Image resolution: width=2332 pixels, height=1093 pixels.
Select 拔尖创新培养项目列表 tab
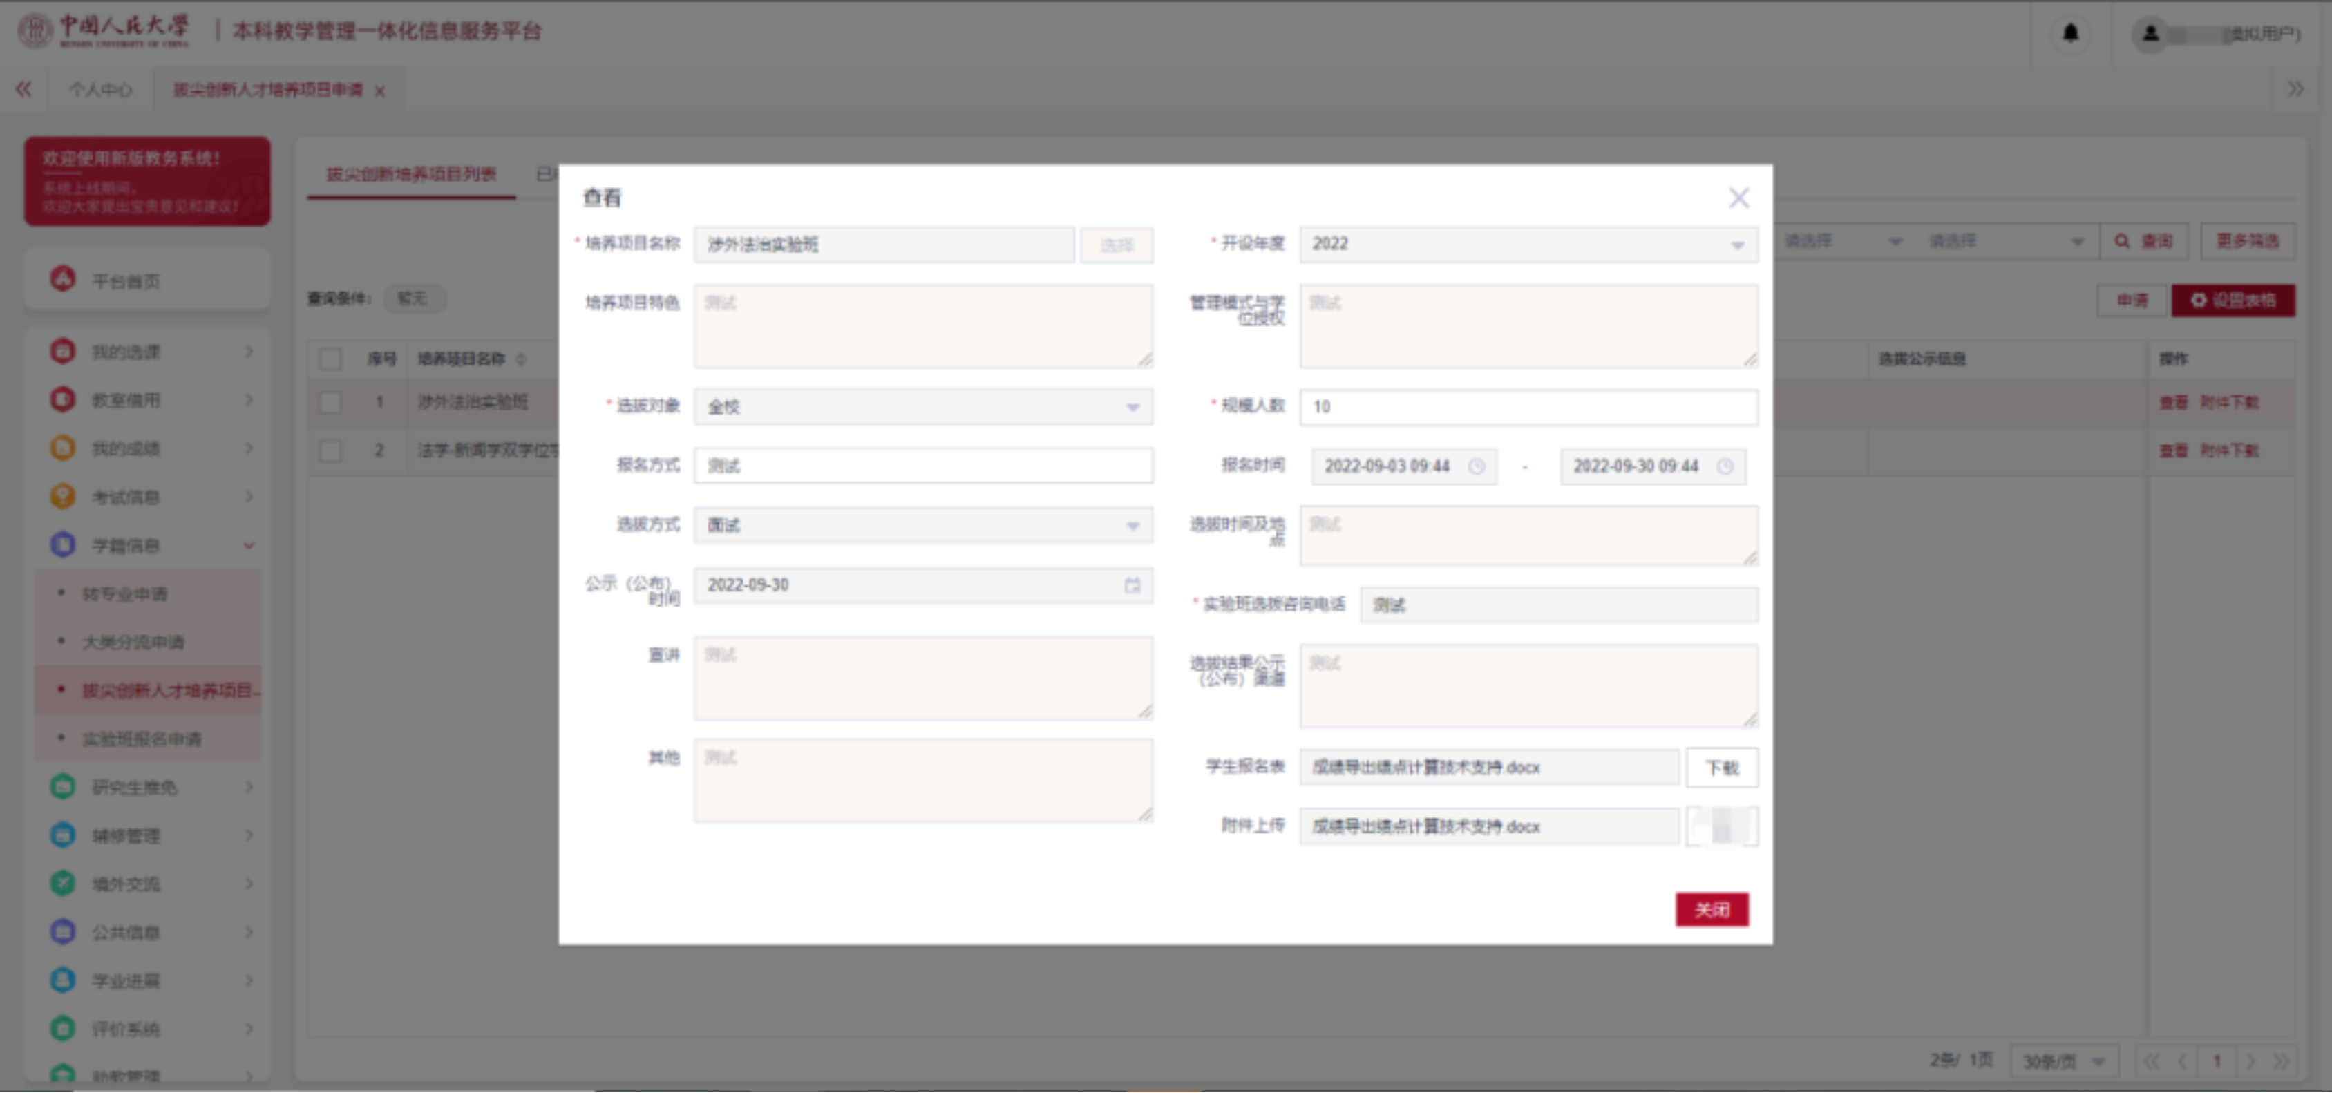coord(411,174)
